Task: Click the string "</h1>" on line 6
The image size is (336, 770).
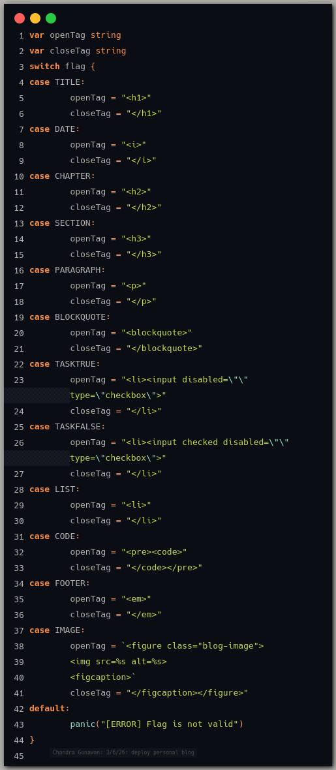Action: (144, 114)
